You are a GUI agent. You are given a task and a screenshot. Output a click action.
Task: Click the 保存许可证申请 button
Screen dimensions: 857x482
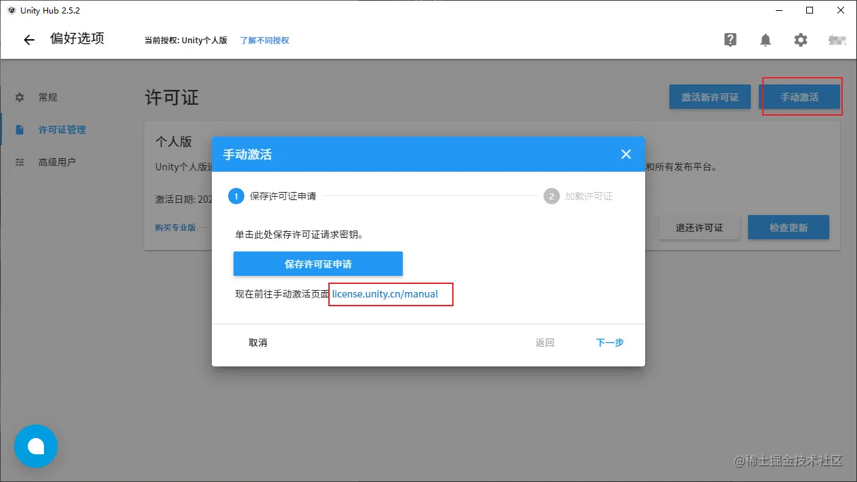(x=317, y=264)
